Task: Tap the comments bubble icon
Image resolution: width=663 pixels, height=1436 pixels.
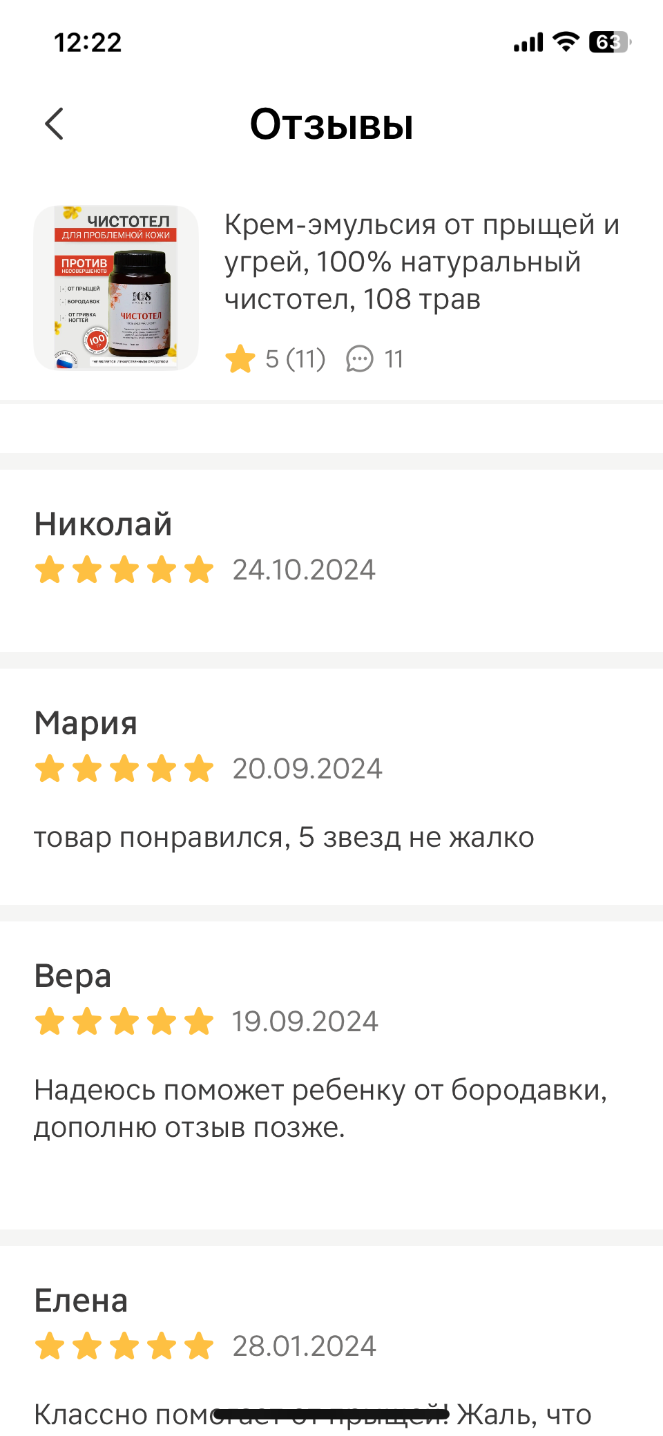Action: [x=359, y=359]
